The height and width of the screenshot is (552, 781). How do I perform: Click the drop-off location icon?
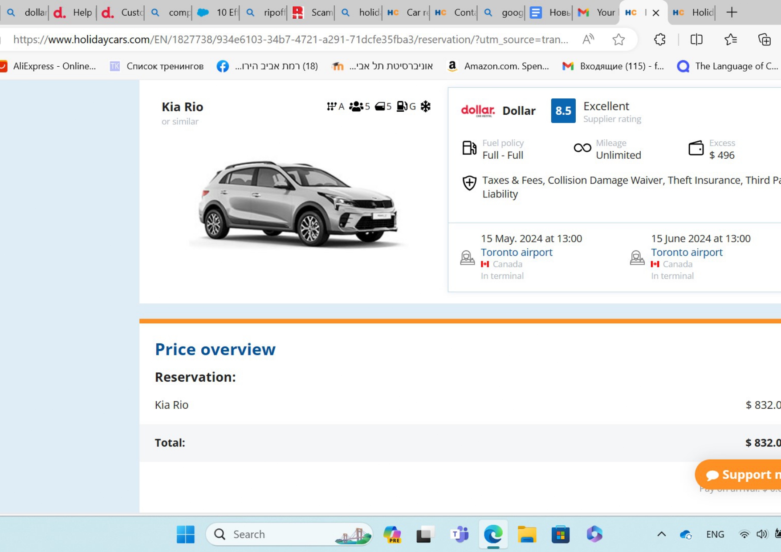pyautogui.click(x=637, y=258)
